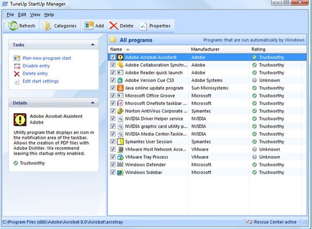The height and width of the screenshot is (229, 312).
Task: Click the VMware Host Network Acce... icon
Action: (x=120, y=149)
